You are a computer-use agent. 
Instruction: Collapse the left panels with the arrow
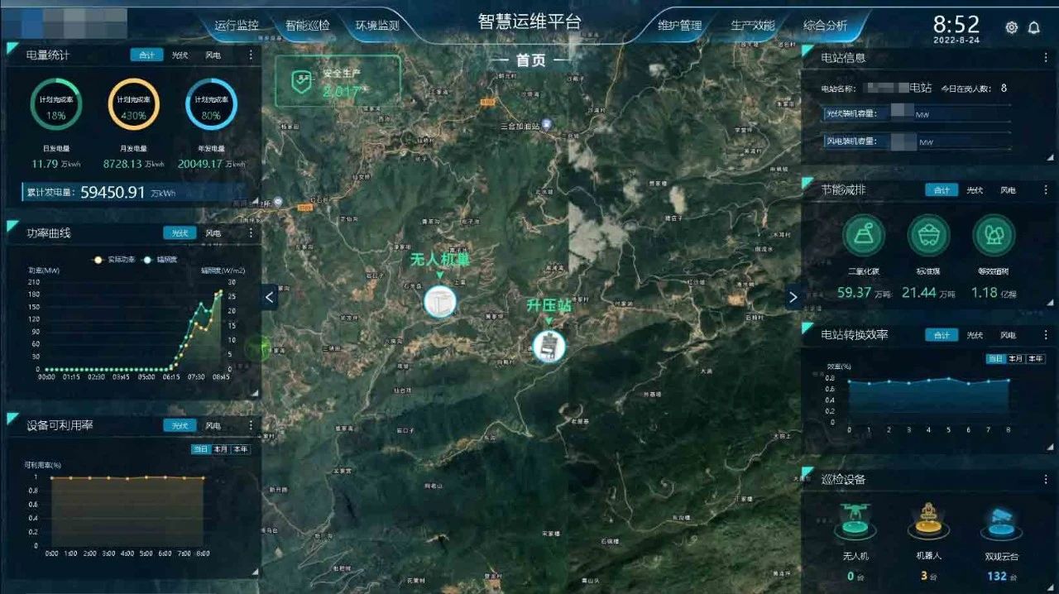[269, 297]
